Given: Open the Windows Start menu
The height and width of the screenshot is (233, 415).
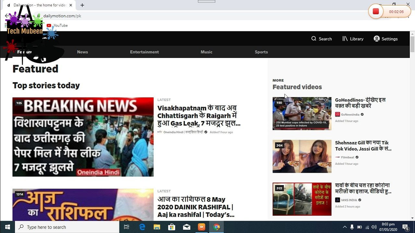Looking at the screenshot, I should pyautogui.click(x=7, y=227).
